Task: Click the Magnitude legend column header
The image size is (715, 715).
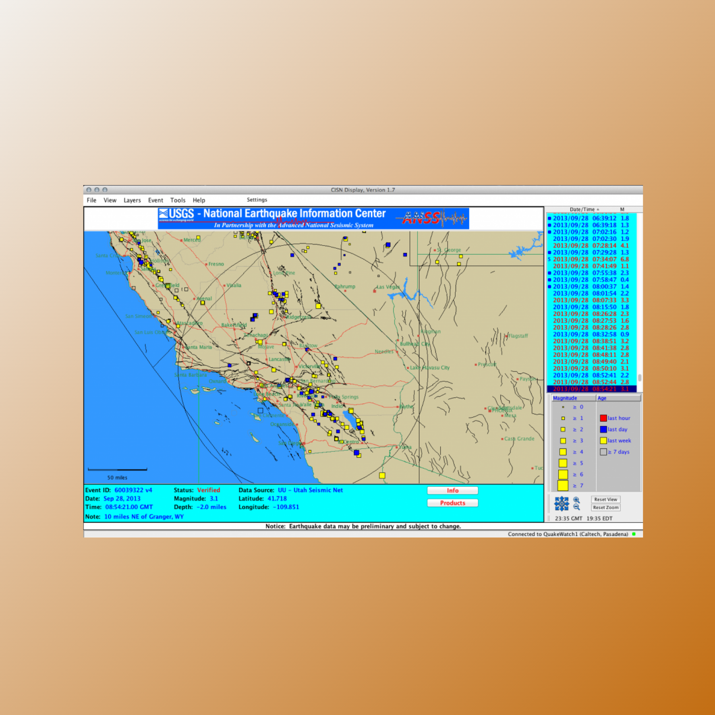Action: click(574, 398)
